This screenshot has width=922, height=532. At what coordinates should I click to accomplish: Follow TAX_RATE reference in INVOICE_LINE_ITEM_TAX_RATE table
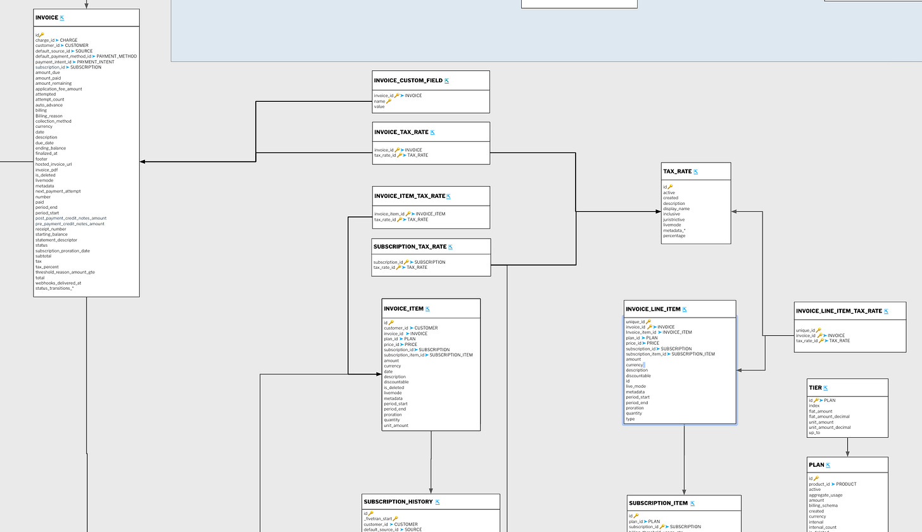(840, 341)
